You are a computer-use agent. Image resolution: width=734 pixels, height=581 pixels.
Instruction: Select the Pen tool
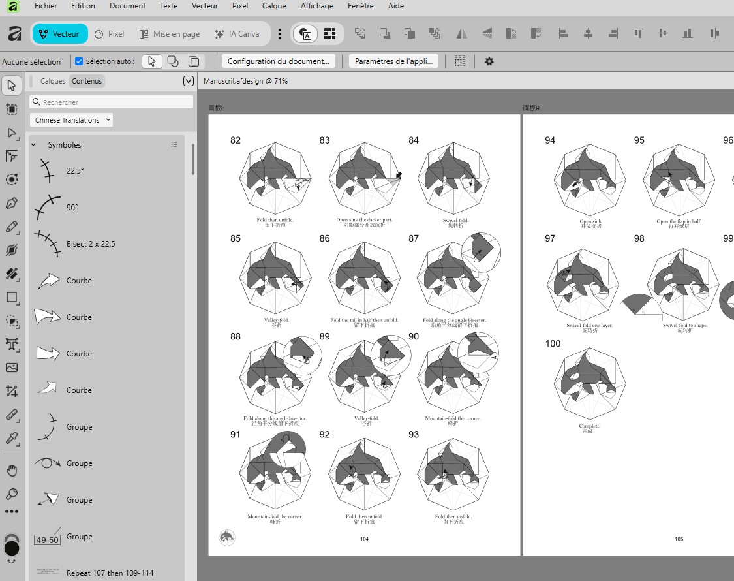[12, 204]
